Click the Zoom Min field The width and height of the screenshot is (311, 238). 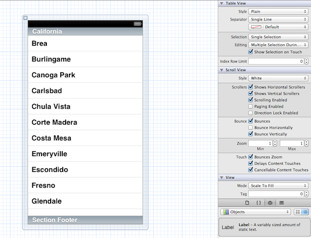[x=260, y=143]
